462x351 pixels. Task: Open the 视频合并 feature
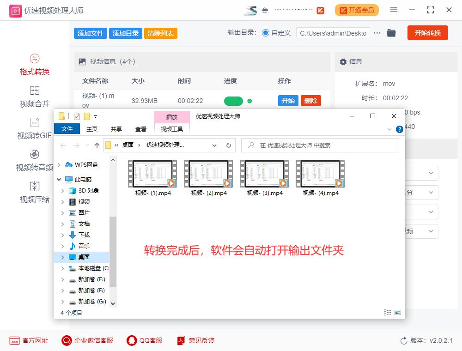[x=34, y=97]
